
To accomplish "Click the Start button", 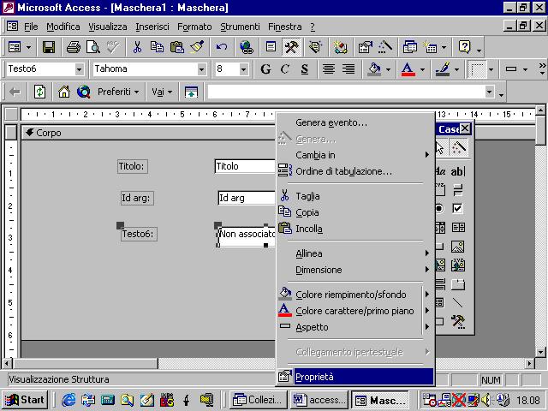I will [25, 400].
